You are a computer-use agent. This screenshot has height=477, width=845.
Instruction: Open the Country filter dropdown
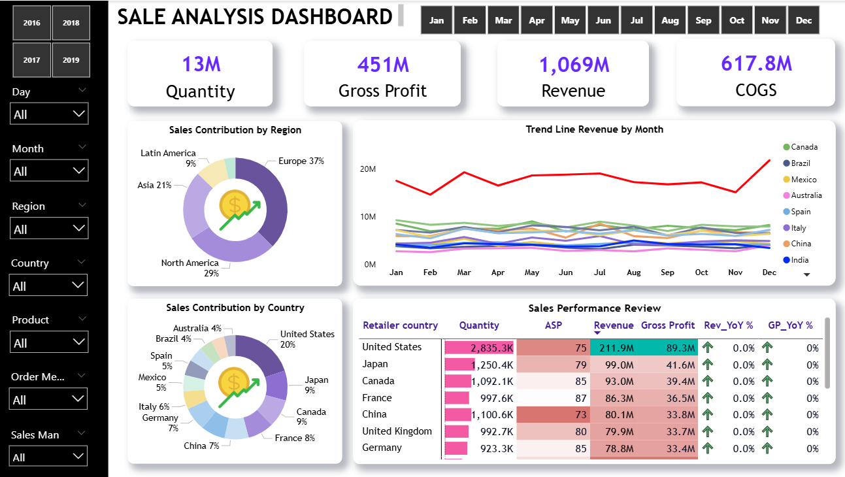coord(49,286)
